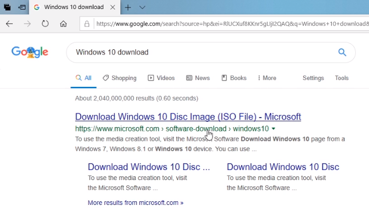Open the More search filters dropdown

[x=267, y=78]
